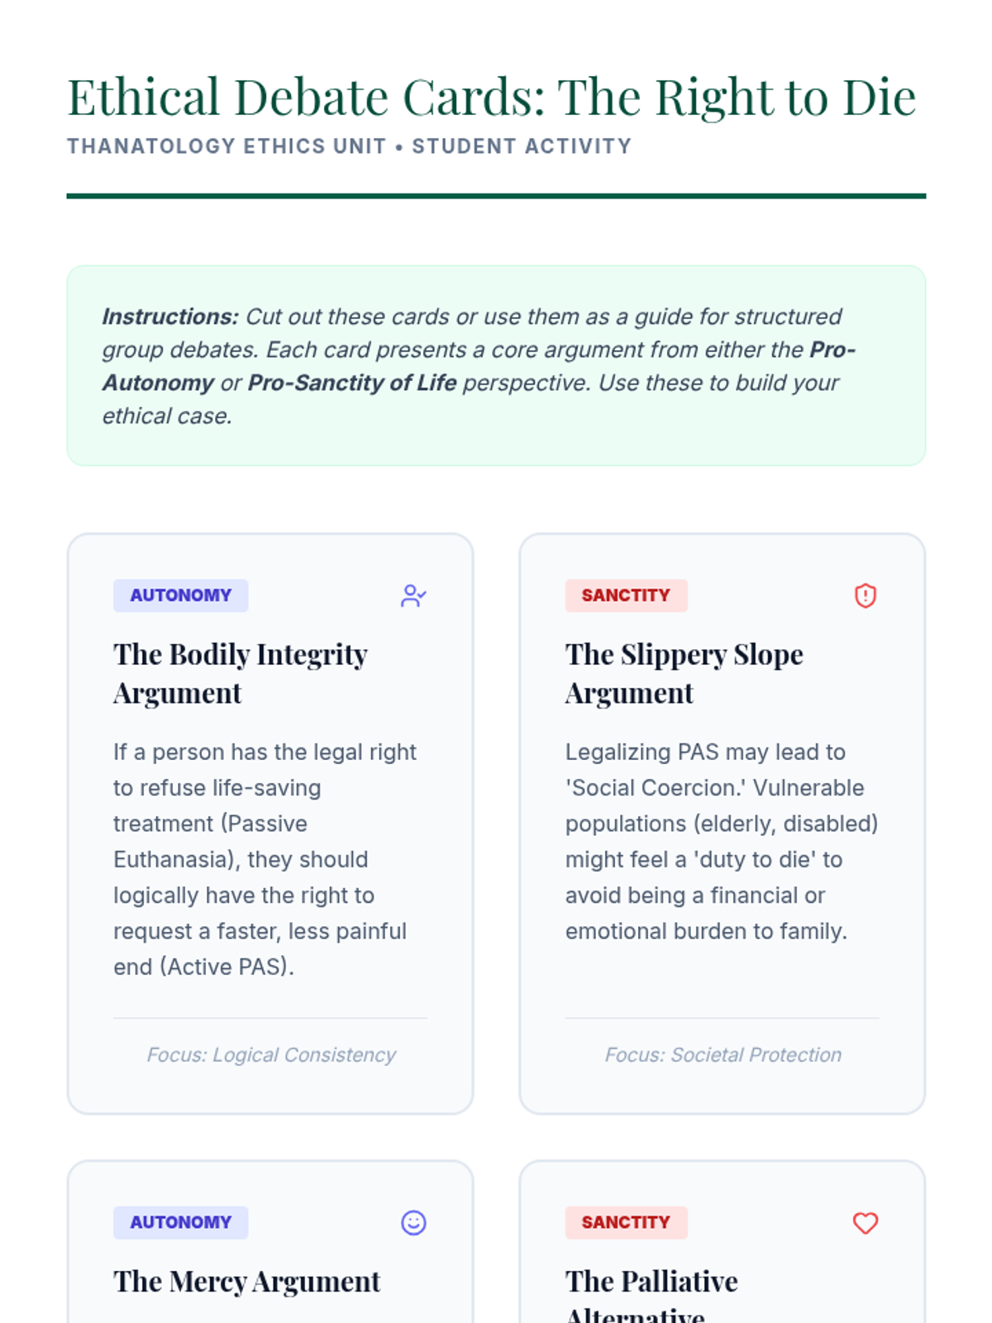The width and height of the screenshot is (992, 1323).
Task: Open The Mercy Argument heading
Action: point(246,1281)
